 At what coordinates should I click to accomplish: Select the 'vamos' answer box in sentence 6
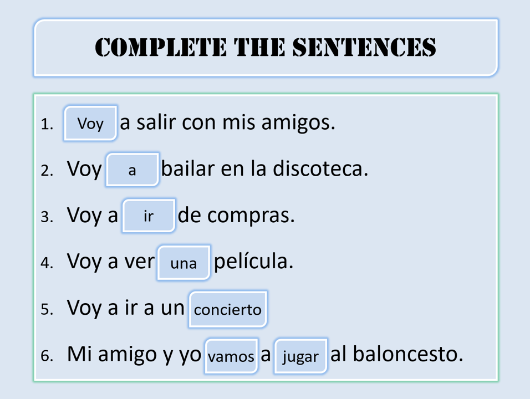click(x=231, y=356)
